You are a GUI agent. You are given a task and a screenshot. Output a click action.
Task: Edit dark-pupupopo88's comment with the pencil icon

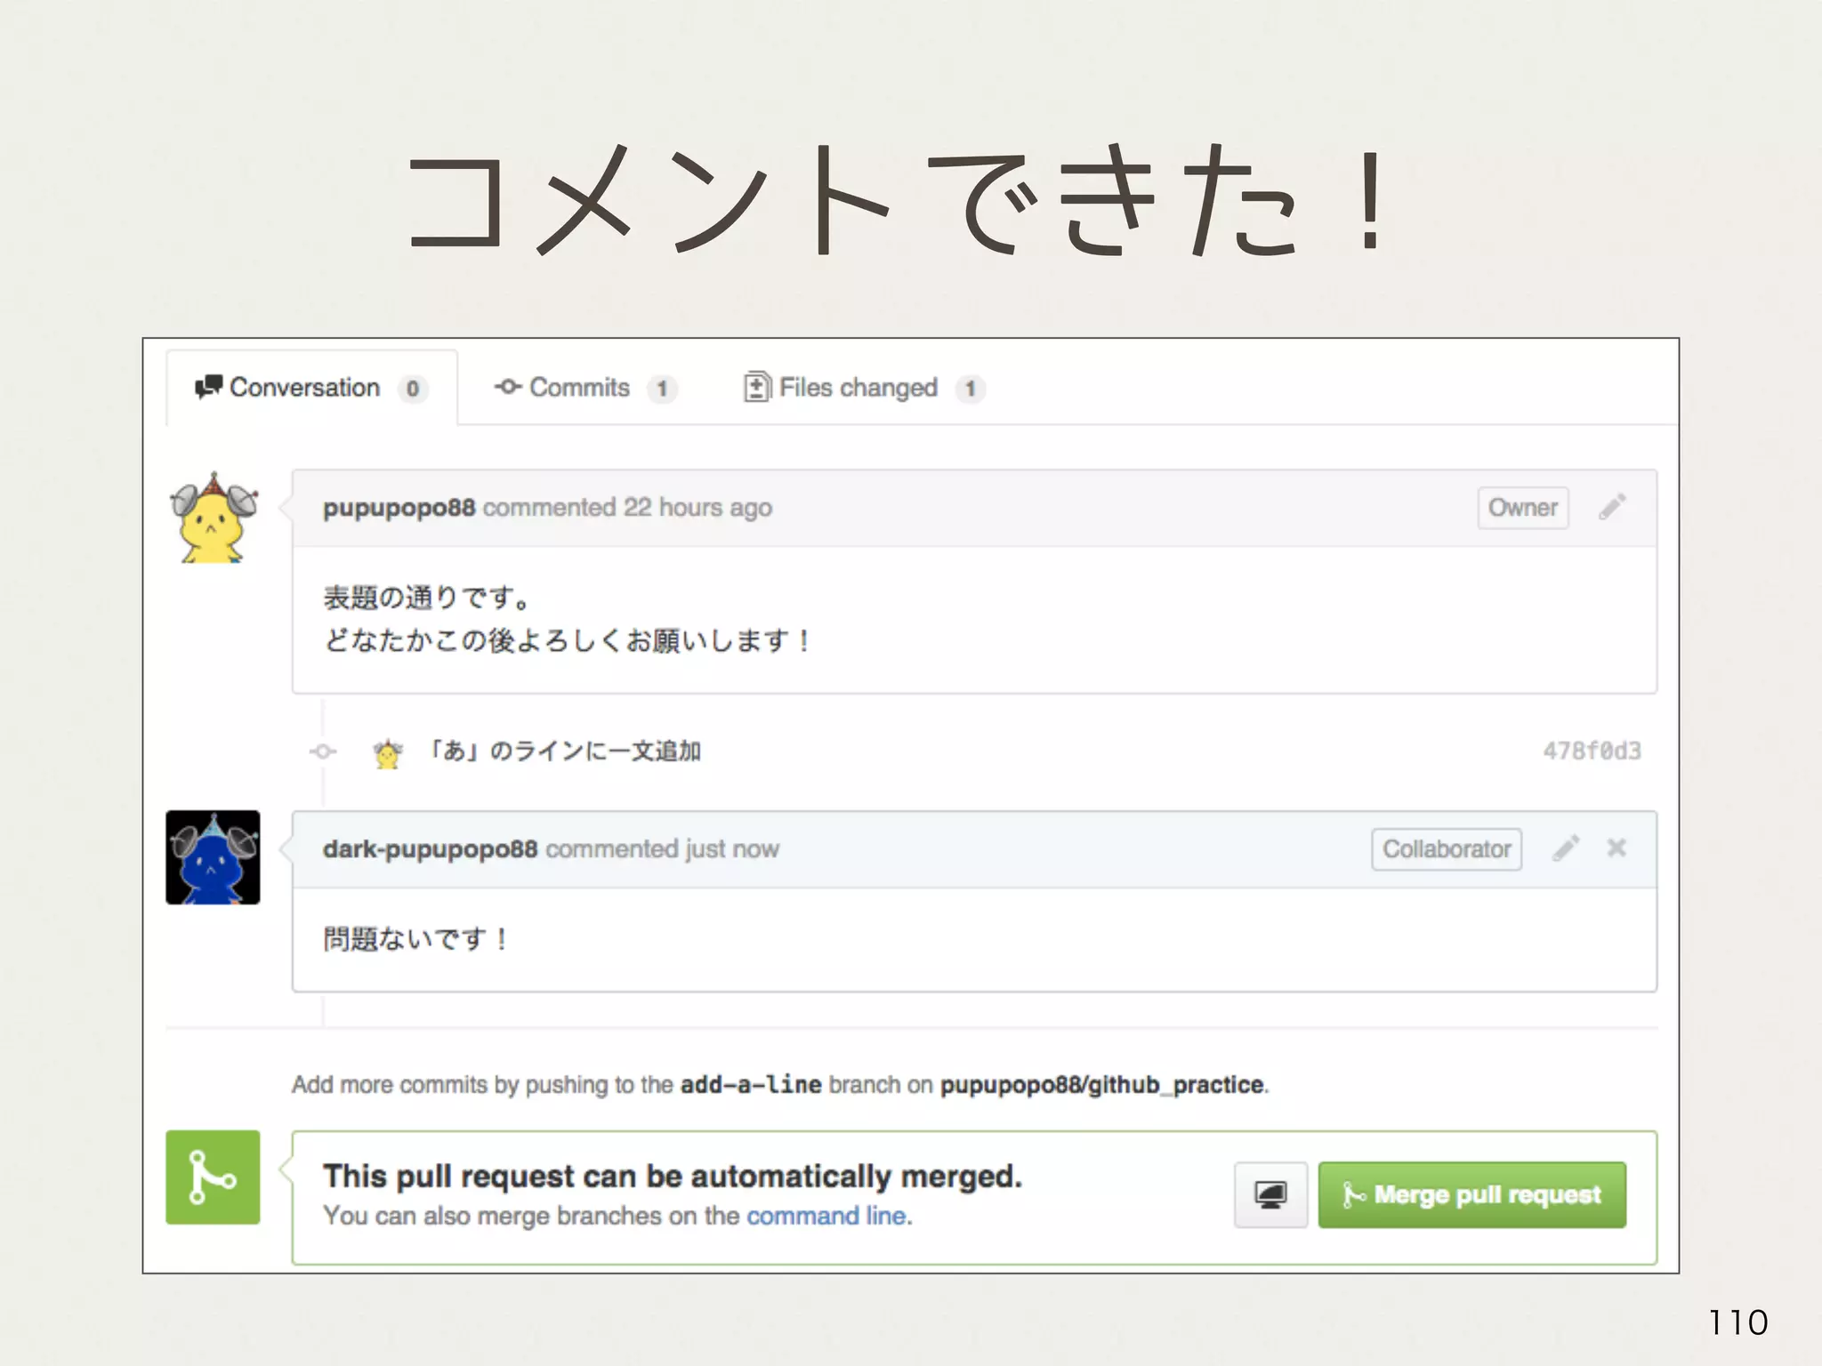1566,848
